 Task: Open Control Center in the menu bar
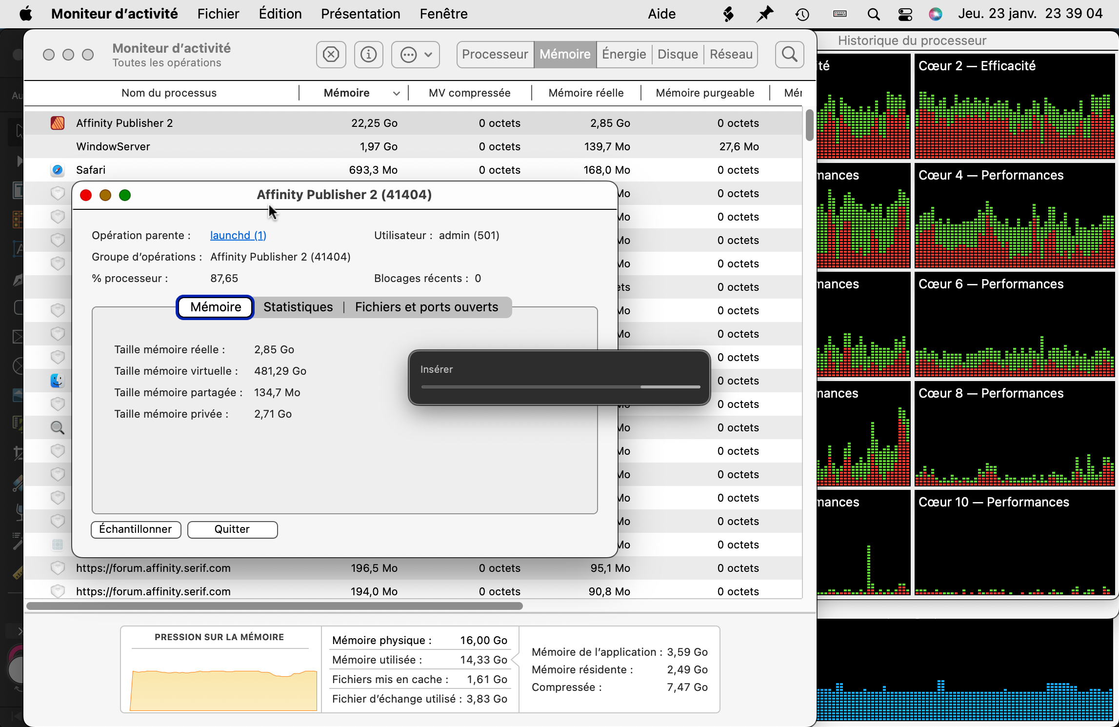click(905, 14)
